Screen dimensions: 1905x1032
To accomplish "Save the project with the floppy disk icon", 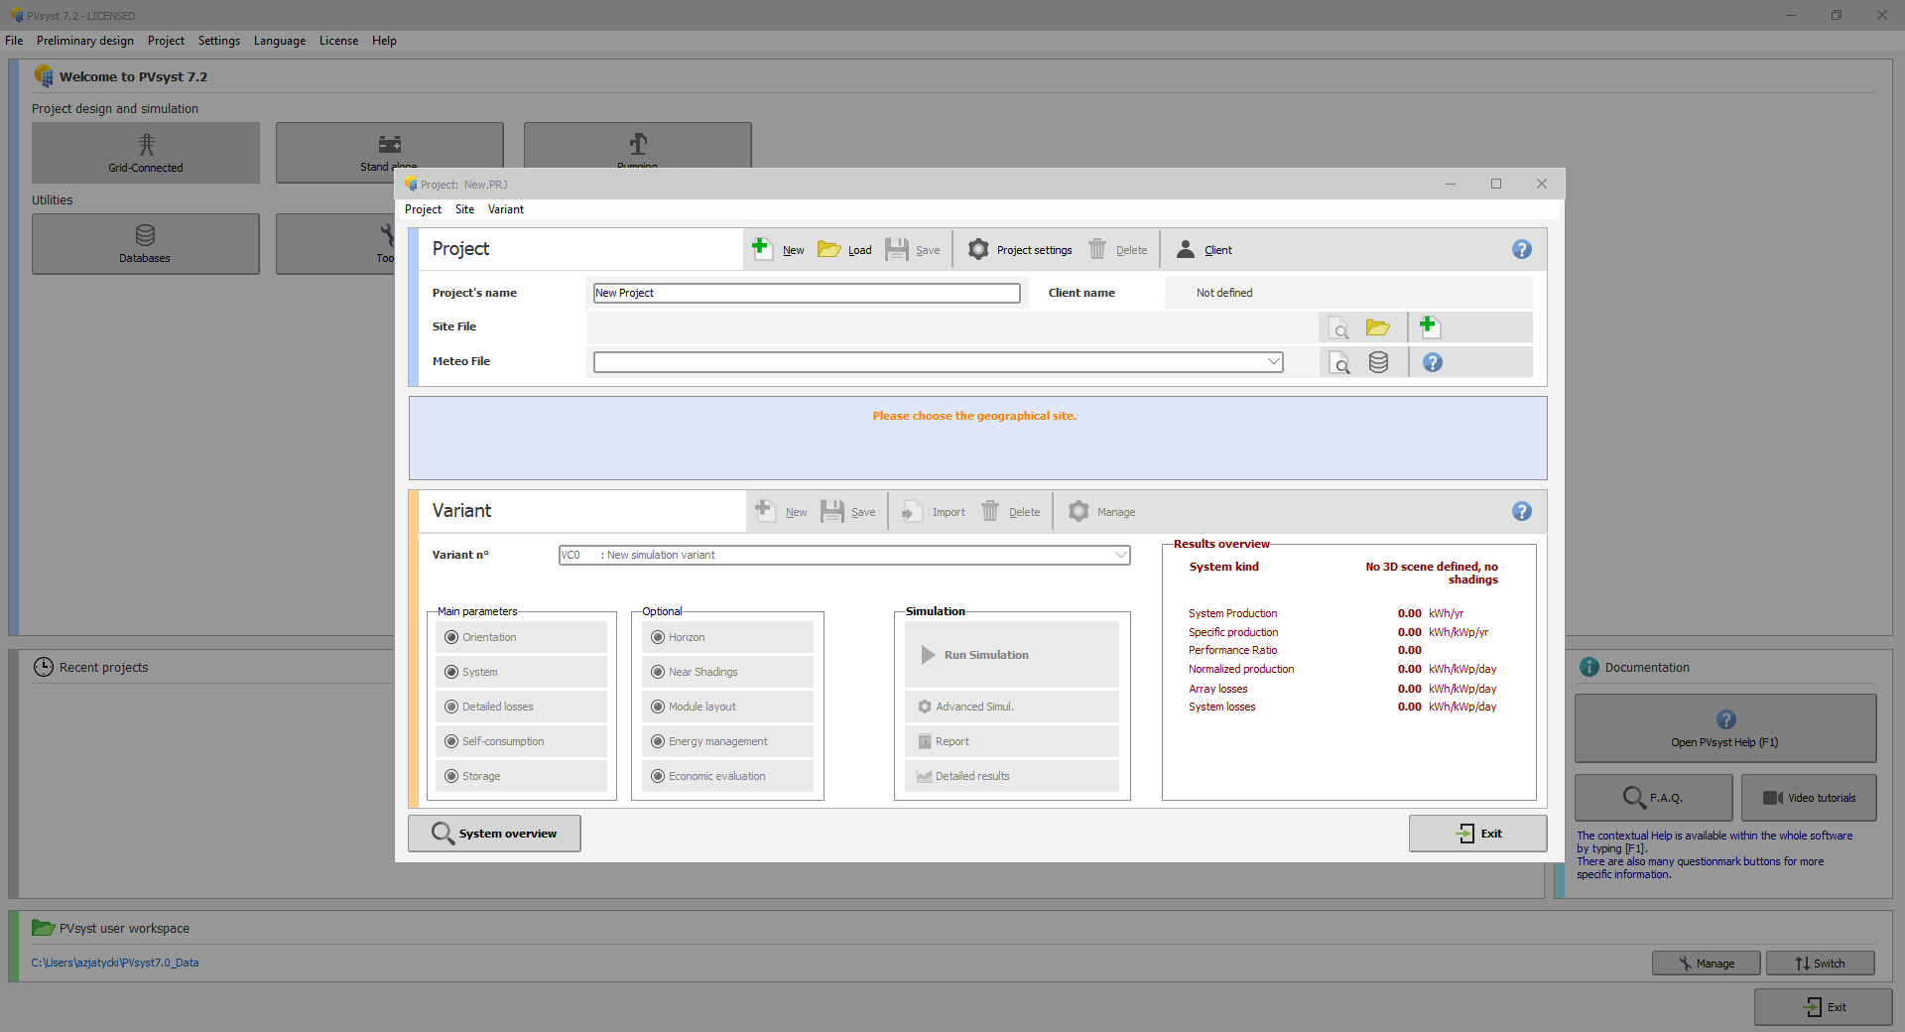I will point(897,249).
